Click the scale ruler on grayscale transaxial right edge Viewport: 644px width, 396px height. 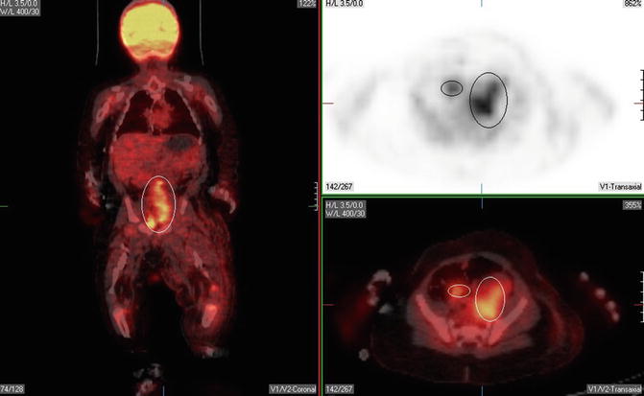(x=640, y=100)
